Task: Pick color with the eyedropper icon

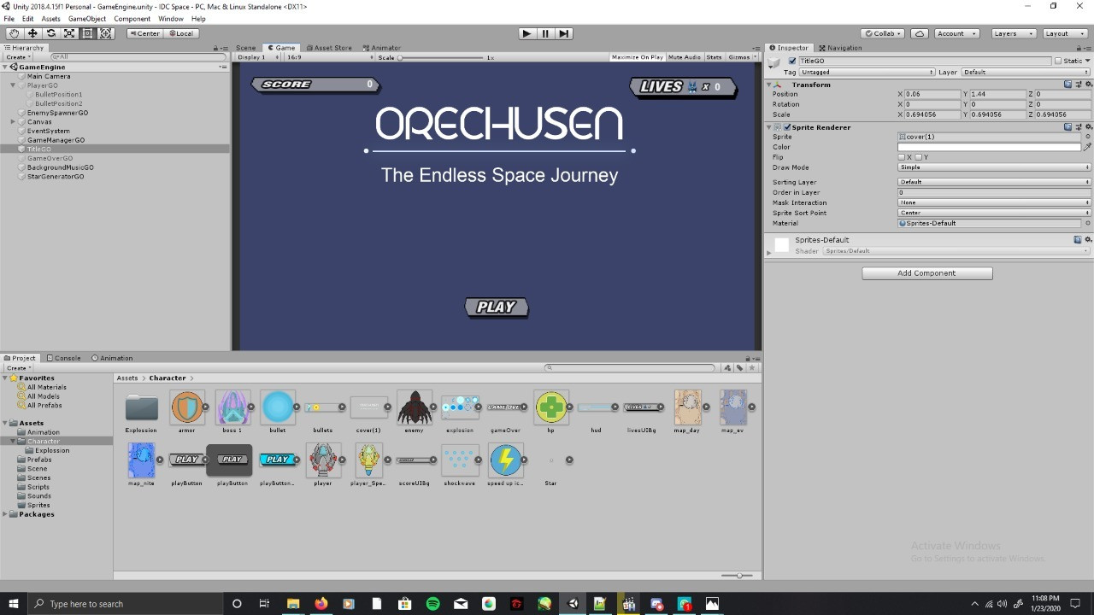Action: pyautogui.click(x=1087, y=147)
